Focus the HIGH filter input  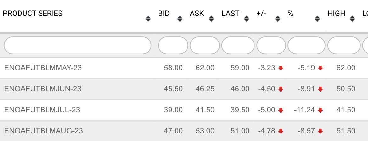344,46
